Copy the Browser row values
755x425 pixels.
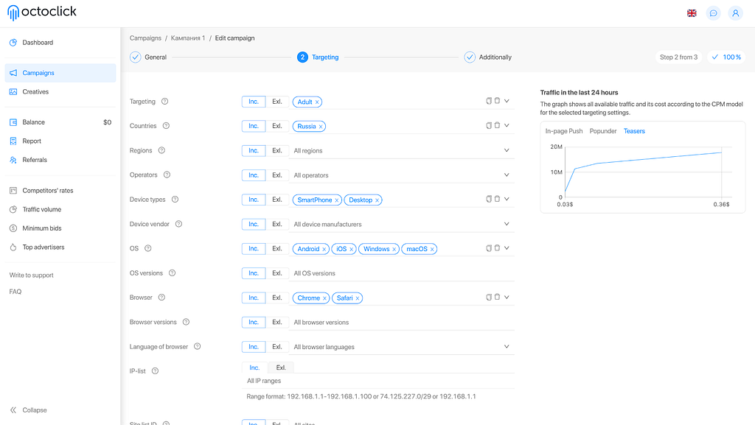point(489,297)
